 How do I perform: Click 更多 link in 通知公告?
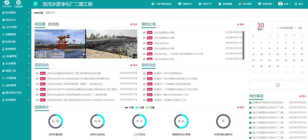tap(240, 25)
